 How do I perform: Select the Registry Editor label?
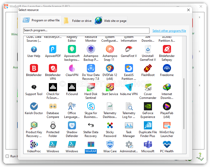[72, 39]
